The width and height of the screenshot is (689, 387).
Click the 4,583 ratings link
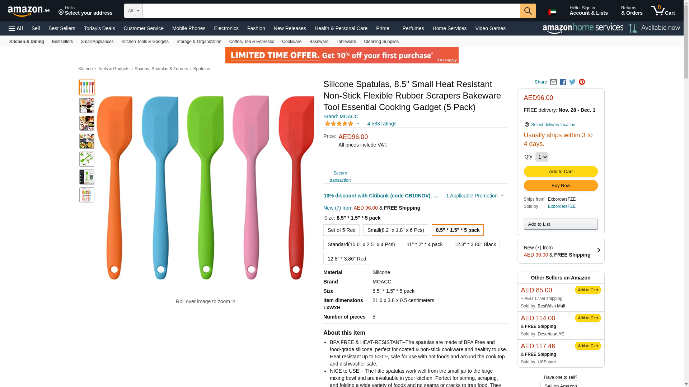tap(381, 124)
